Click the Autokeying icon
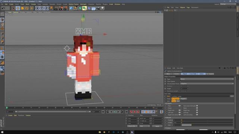This screenshot has height=134, width=239. click(134, 112)
